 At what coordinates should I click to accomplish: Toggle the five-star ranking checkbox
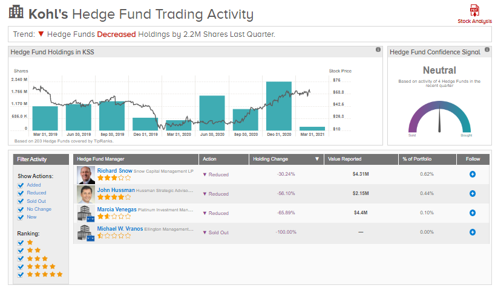21,274
